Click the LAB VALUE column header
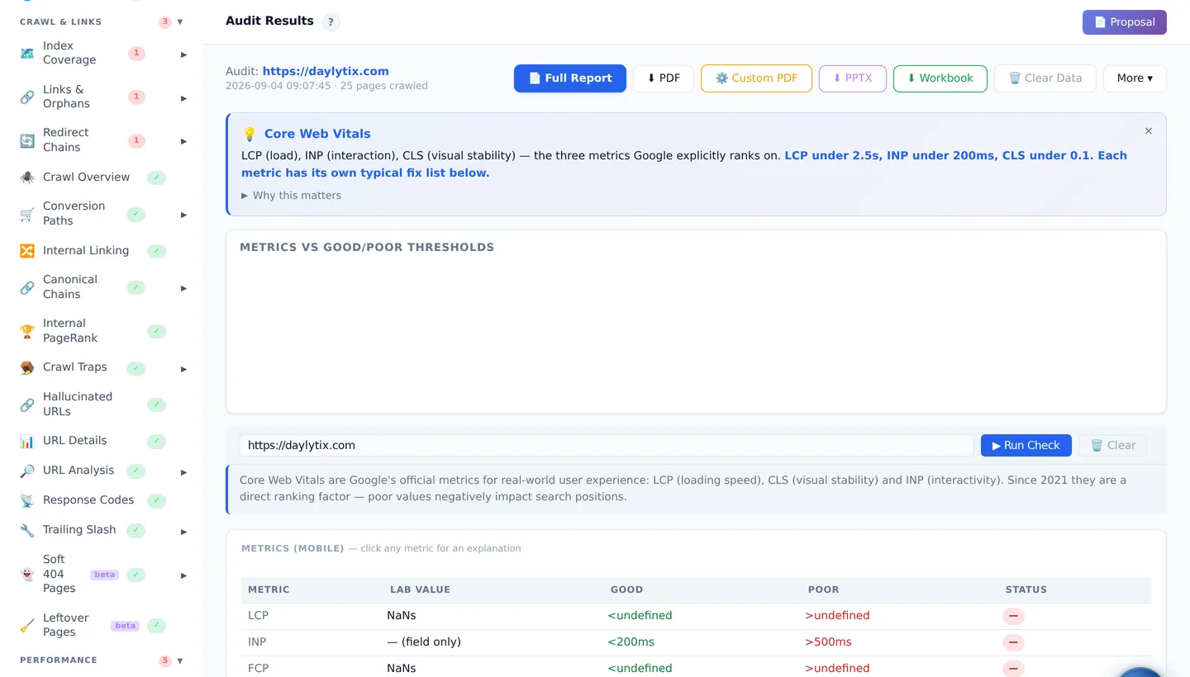Viewport: 1190px width, 677px height. pyautogui.click(x=420, y=590)
